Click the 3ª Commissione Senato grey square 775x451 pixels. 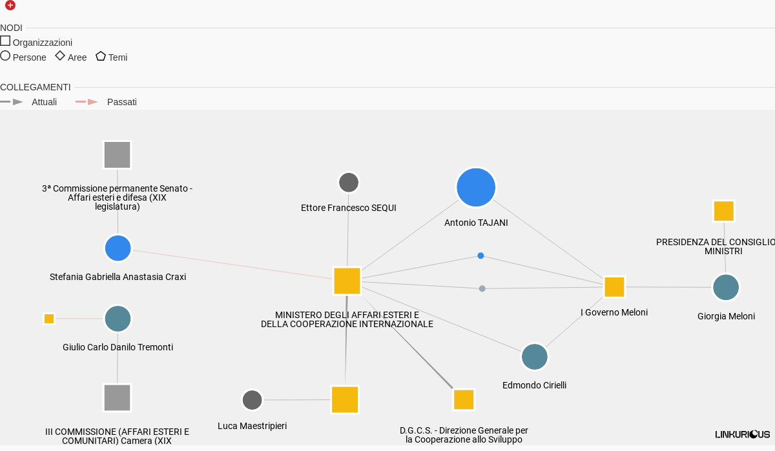(x=118, y=155)
